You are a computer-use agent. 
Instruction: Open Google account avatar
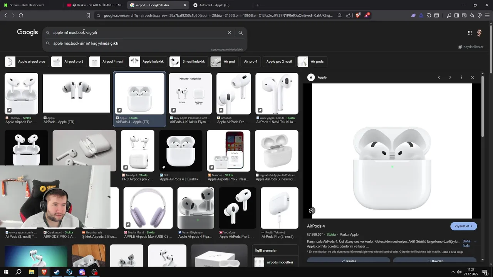[479, 33]
